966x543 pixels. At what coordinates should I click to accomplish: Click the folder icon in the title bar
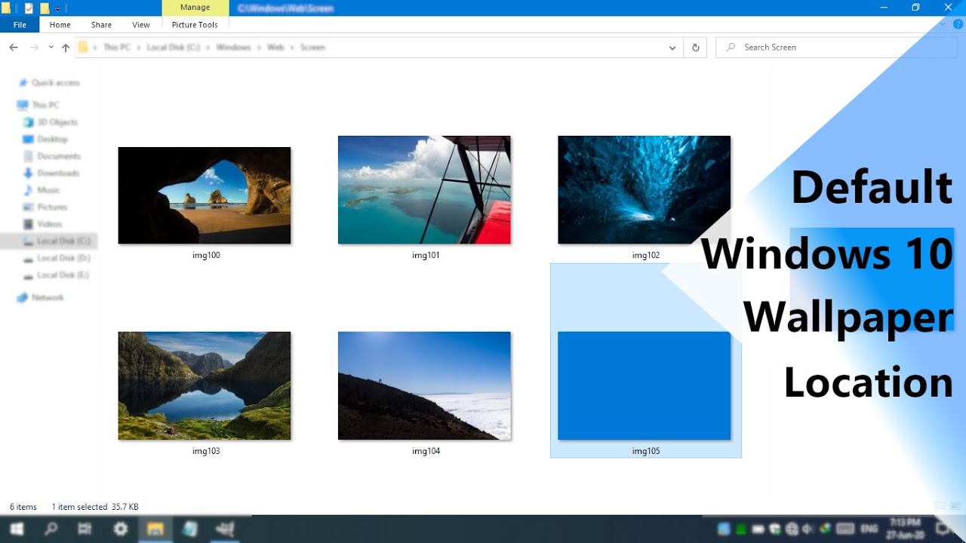click(x=6, y=8)
